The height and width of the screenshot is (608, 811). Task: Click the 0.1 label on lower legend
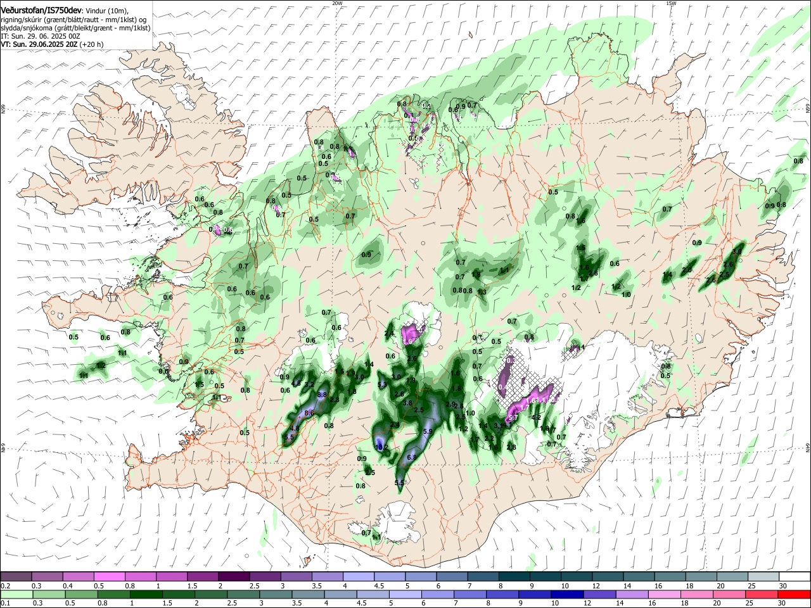click(x=6, y=602)
